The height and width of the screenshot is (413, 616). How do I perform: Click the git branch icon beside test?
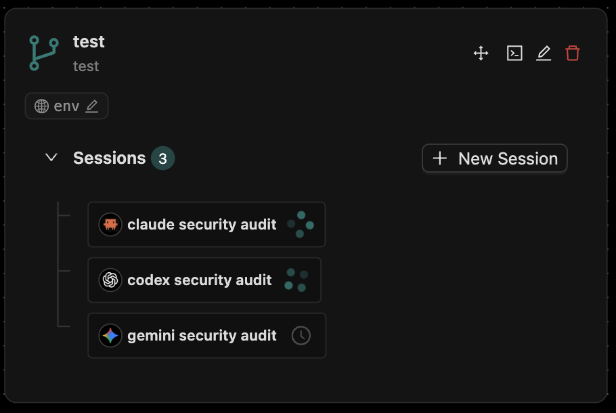point(43,53)
